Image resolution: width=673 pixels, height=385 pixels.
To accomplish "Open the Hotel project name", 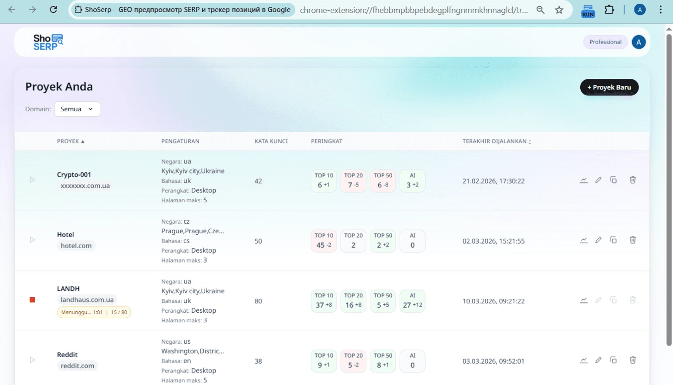I will pos(65,235).
